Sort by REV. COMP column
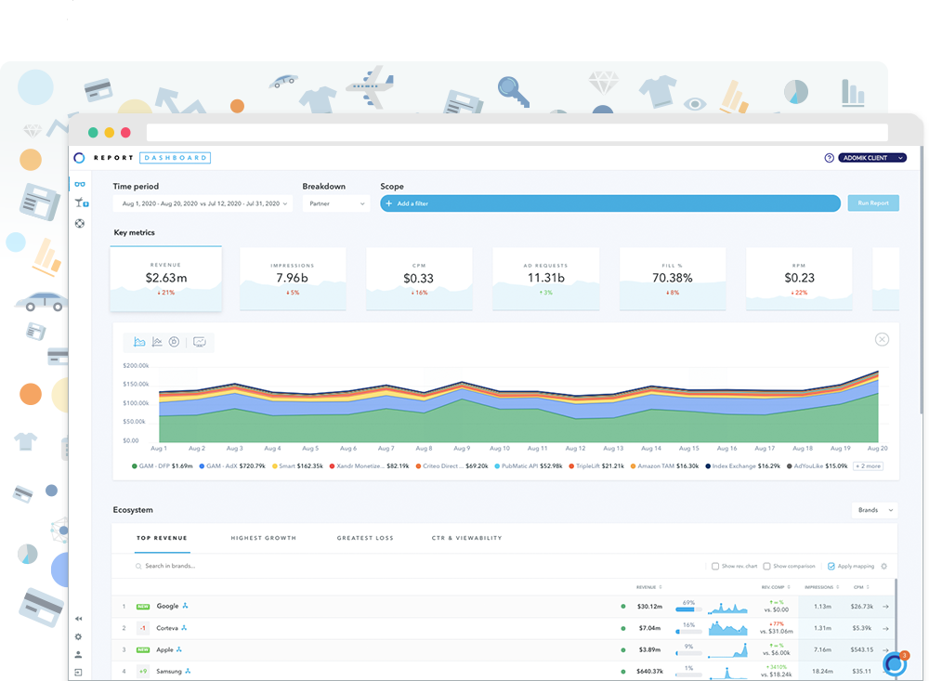This screenshot has width=929, height=681. coord(776,587)
